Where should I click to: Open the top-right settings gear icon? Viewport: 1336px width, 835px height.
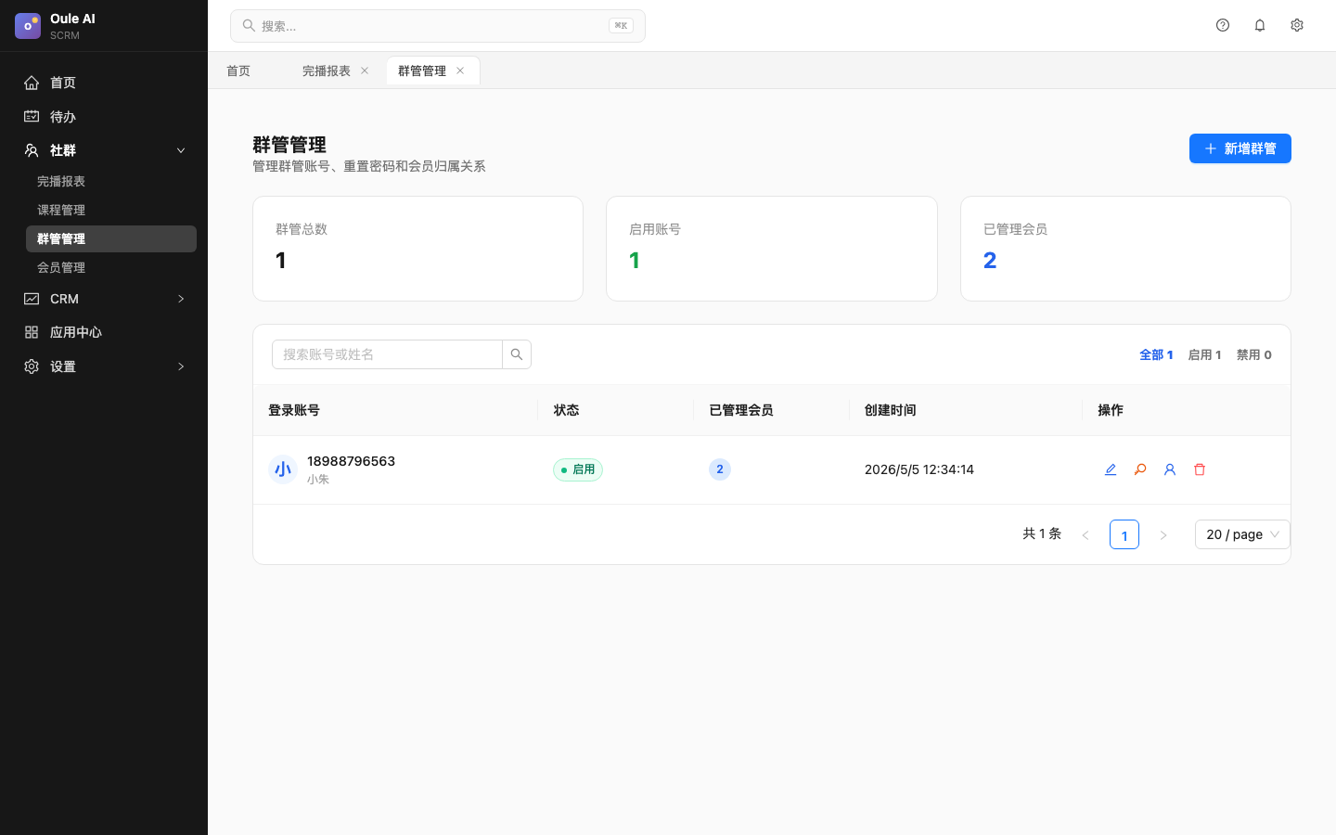pos(1297,25)
